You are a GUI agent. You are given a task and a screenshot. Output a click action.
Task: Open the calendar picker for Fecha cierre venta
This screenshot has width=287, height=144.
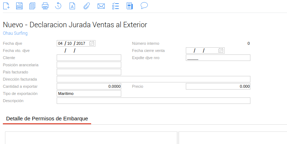coord(221,51)
